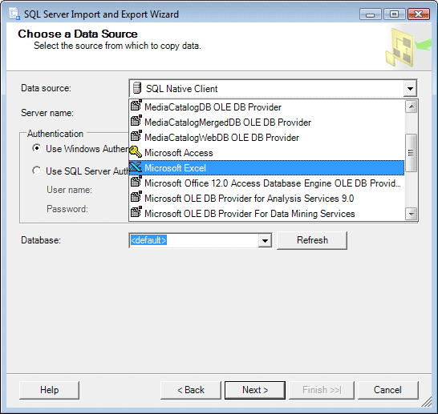The height and width of the screenshot is (414, 438).
Task: Click the Refresh button
Action: (x=312, y=240)
